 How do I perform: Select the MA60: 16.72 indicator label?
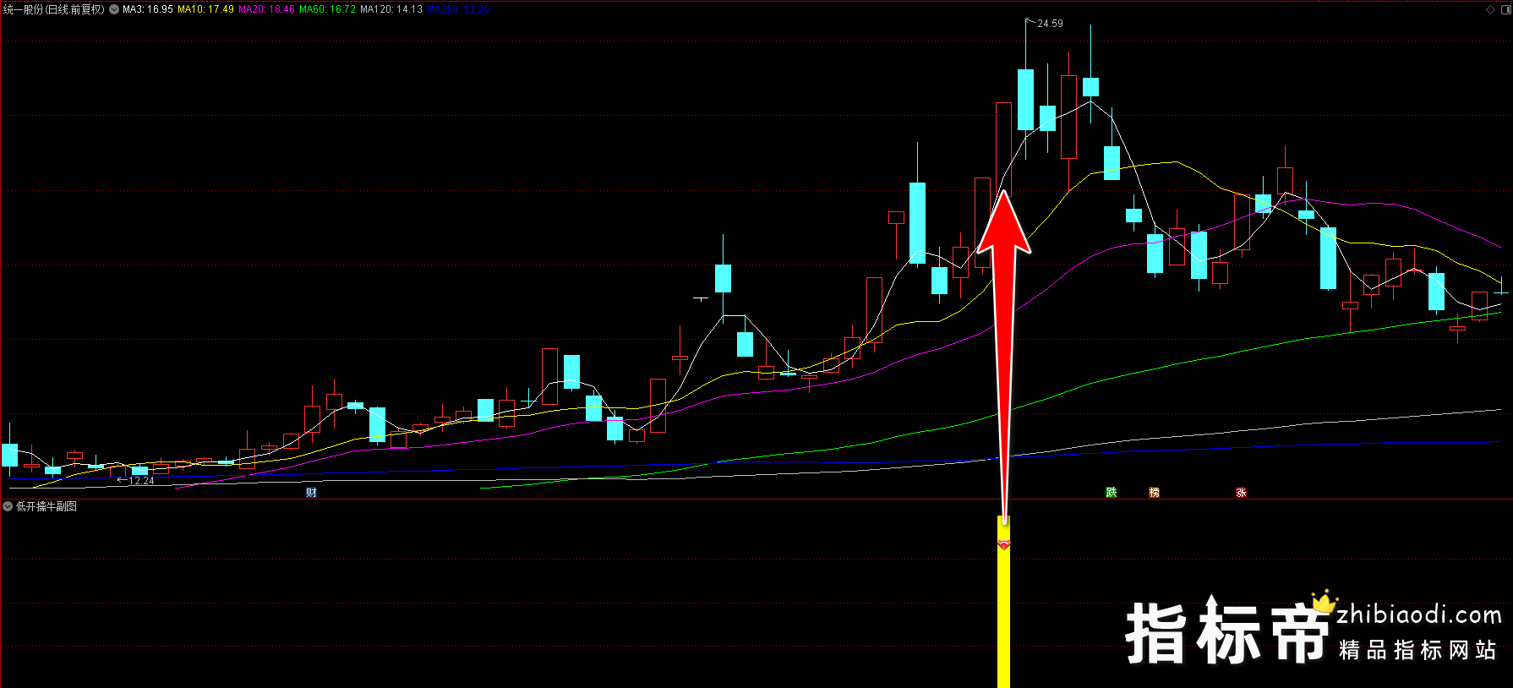click(x=327, y=9)
